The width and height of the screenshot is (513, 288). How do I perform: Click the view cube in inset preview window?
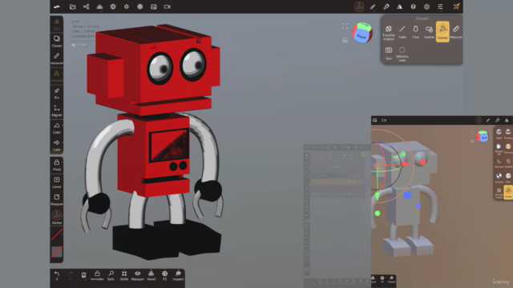pos(483,136)
